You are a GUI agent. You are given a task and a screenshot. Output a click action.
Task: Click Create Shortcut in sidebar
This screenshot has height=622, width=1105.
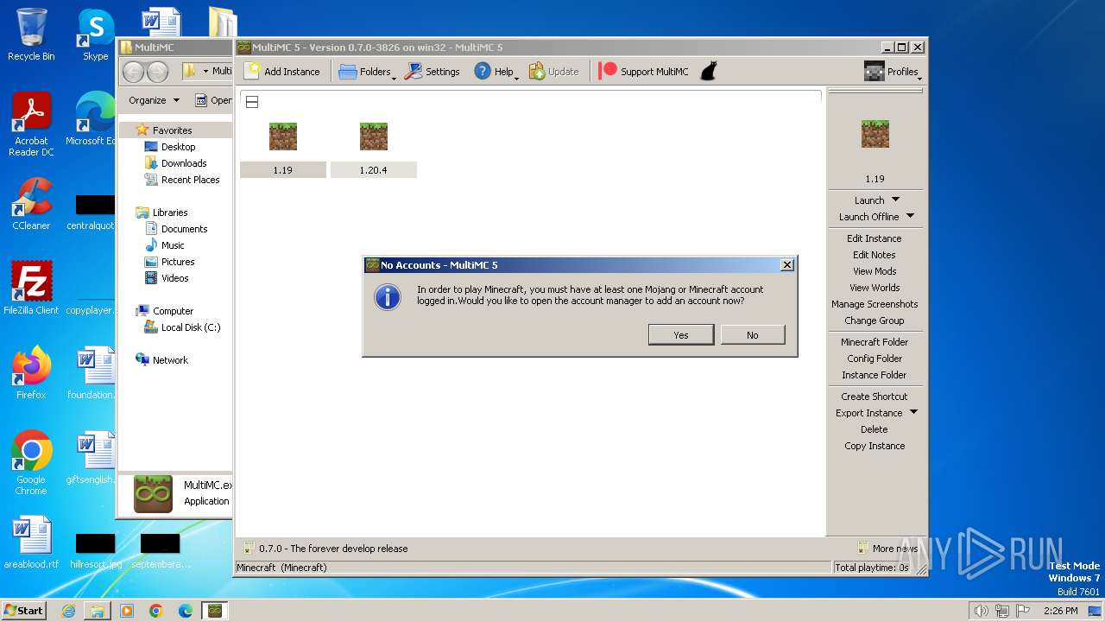(x=874, y=397)
